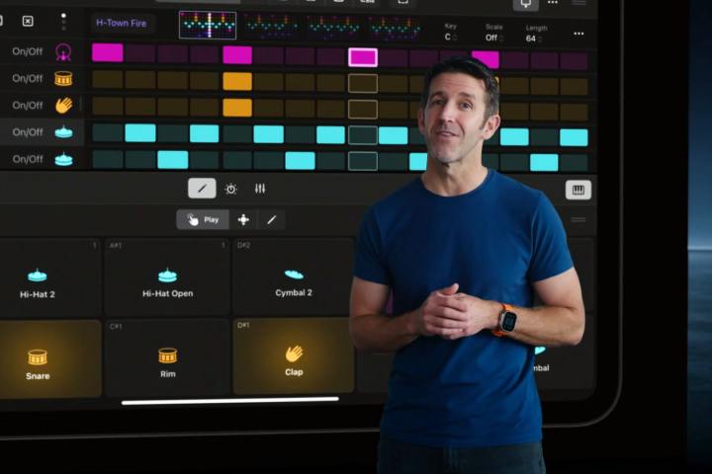Switch to Play mode in pad toolbar
Screen dimensions: 712x474
203,219
